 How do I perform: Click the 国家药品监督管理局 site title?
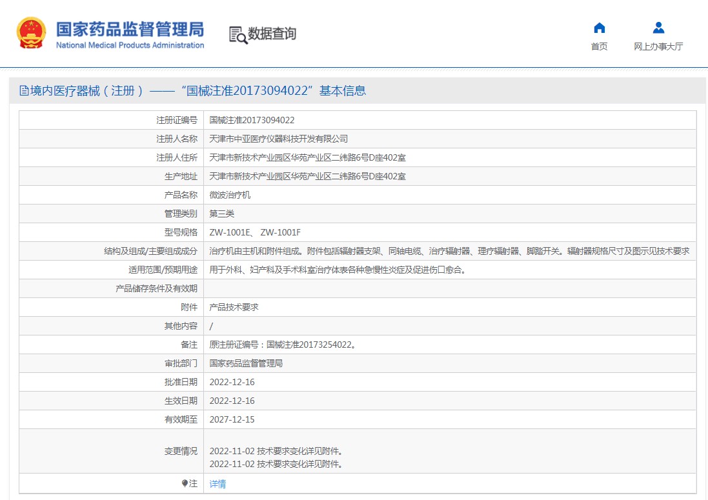pos(130,29)
